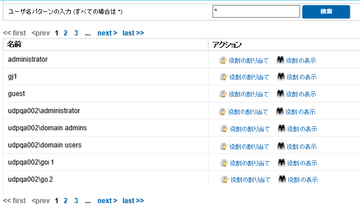Viewport: 360px width, 213px height.
Task: Click the アクション column header
Action: click(x=284, y=44)
